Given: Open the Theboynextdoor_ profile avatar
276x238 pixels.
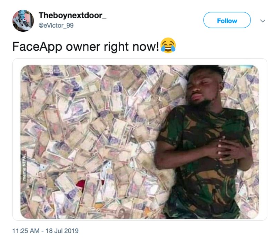Looking at the screenshot, I should coord(23,21).
